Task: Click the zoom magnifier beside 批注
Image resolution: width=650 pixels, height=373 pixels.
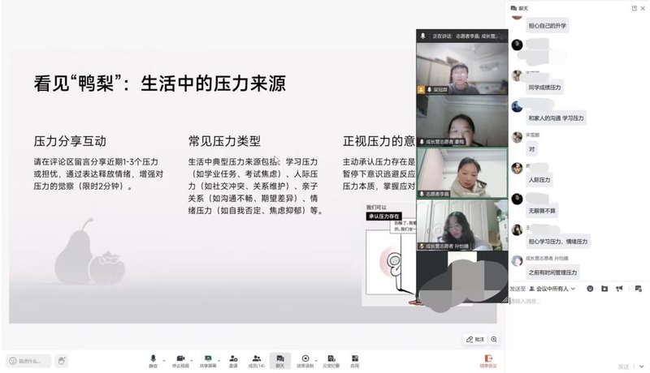Action: tap(494, 339)
